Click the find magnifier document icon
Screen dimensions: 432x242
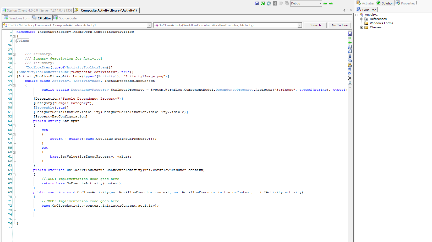(x=350, y=83)
